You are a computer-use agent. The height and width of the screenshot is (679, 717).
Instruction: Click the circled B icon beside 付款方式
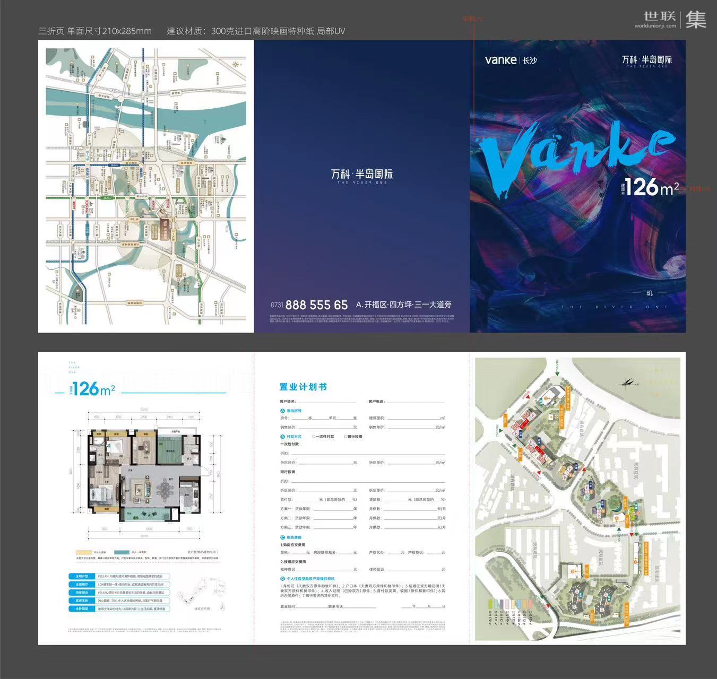coord(282,437)
